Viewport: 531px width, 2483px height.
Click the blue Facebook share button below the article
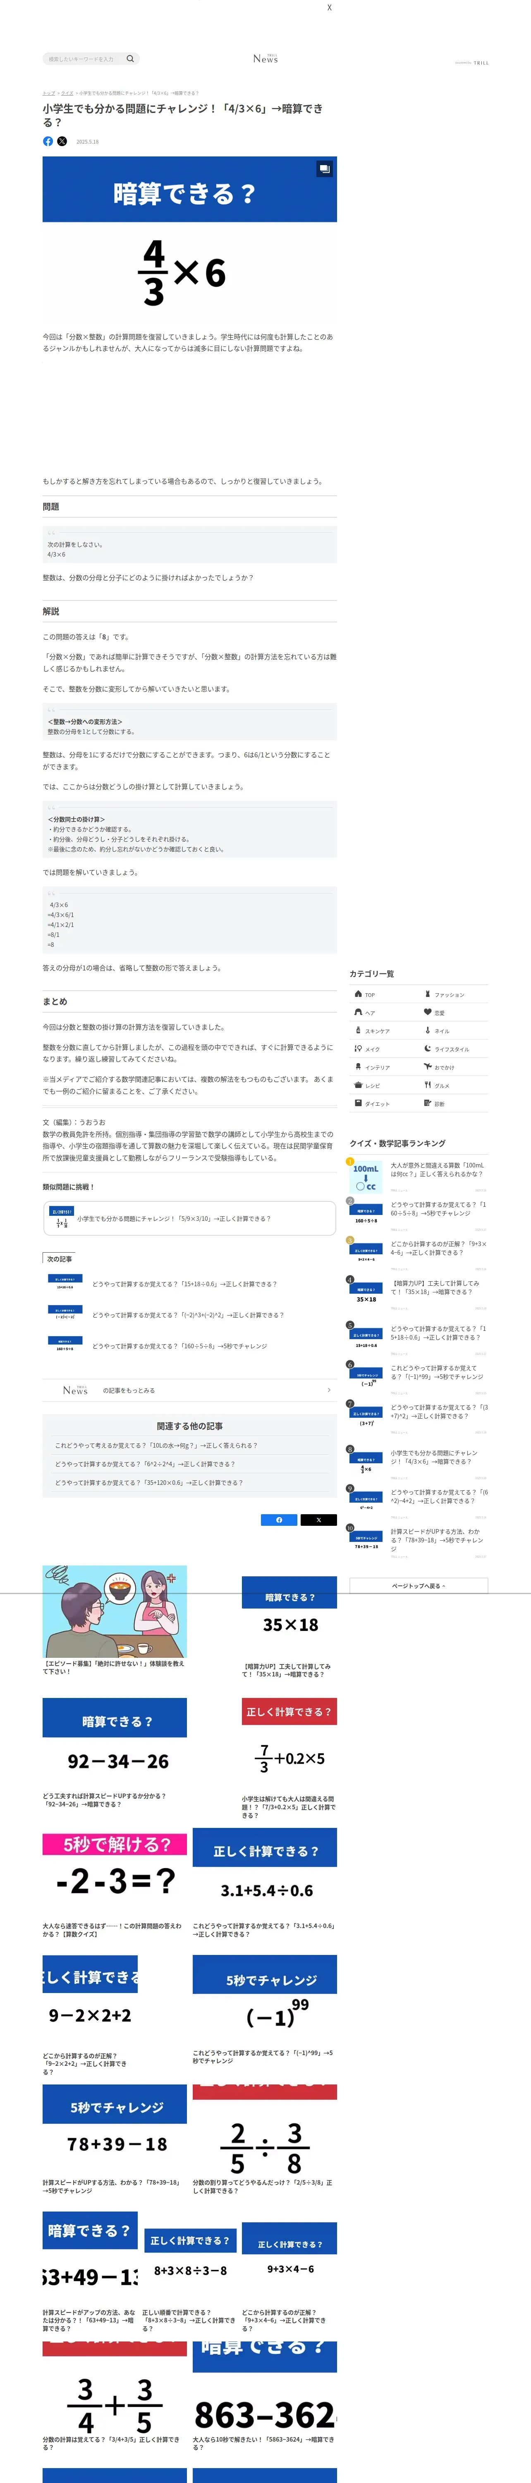(280, 1520)
